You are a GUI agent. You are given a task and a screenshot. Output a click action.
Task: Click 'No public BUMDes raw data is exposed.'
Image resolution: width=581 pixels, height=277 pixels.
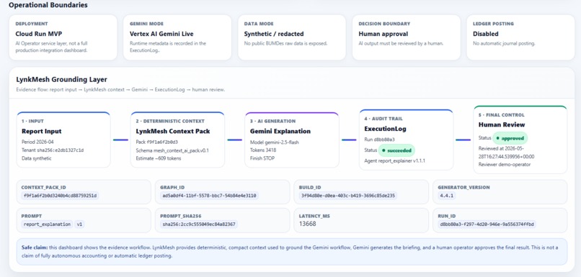coord(285,43)
